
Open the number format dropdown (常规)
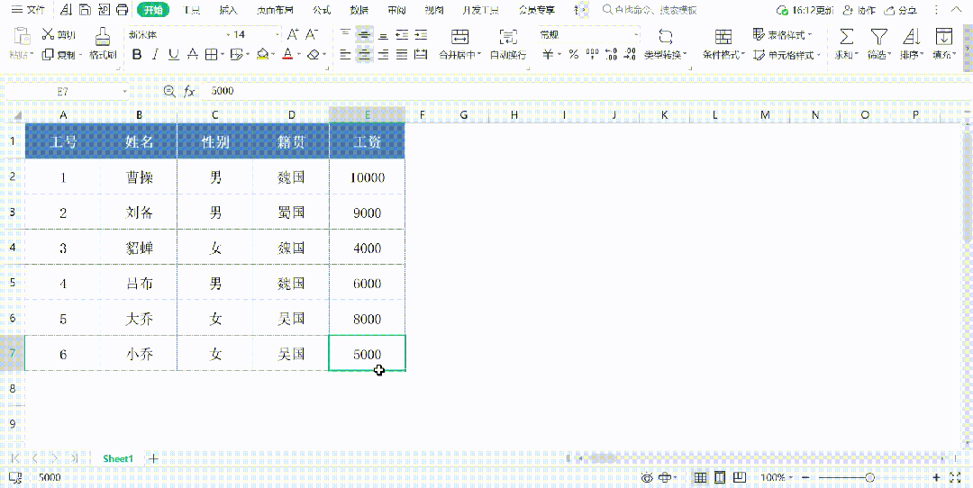pyautogui.click(x=589, y=35)
